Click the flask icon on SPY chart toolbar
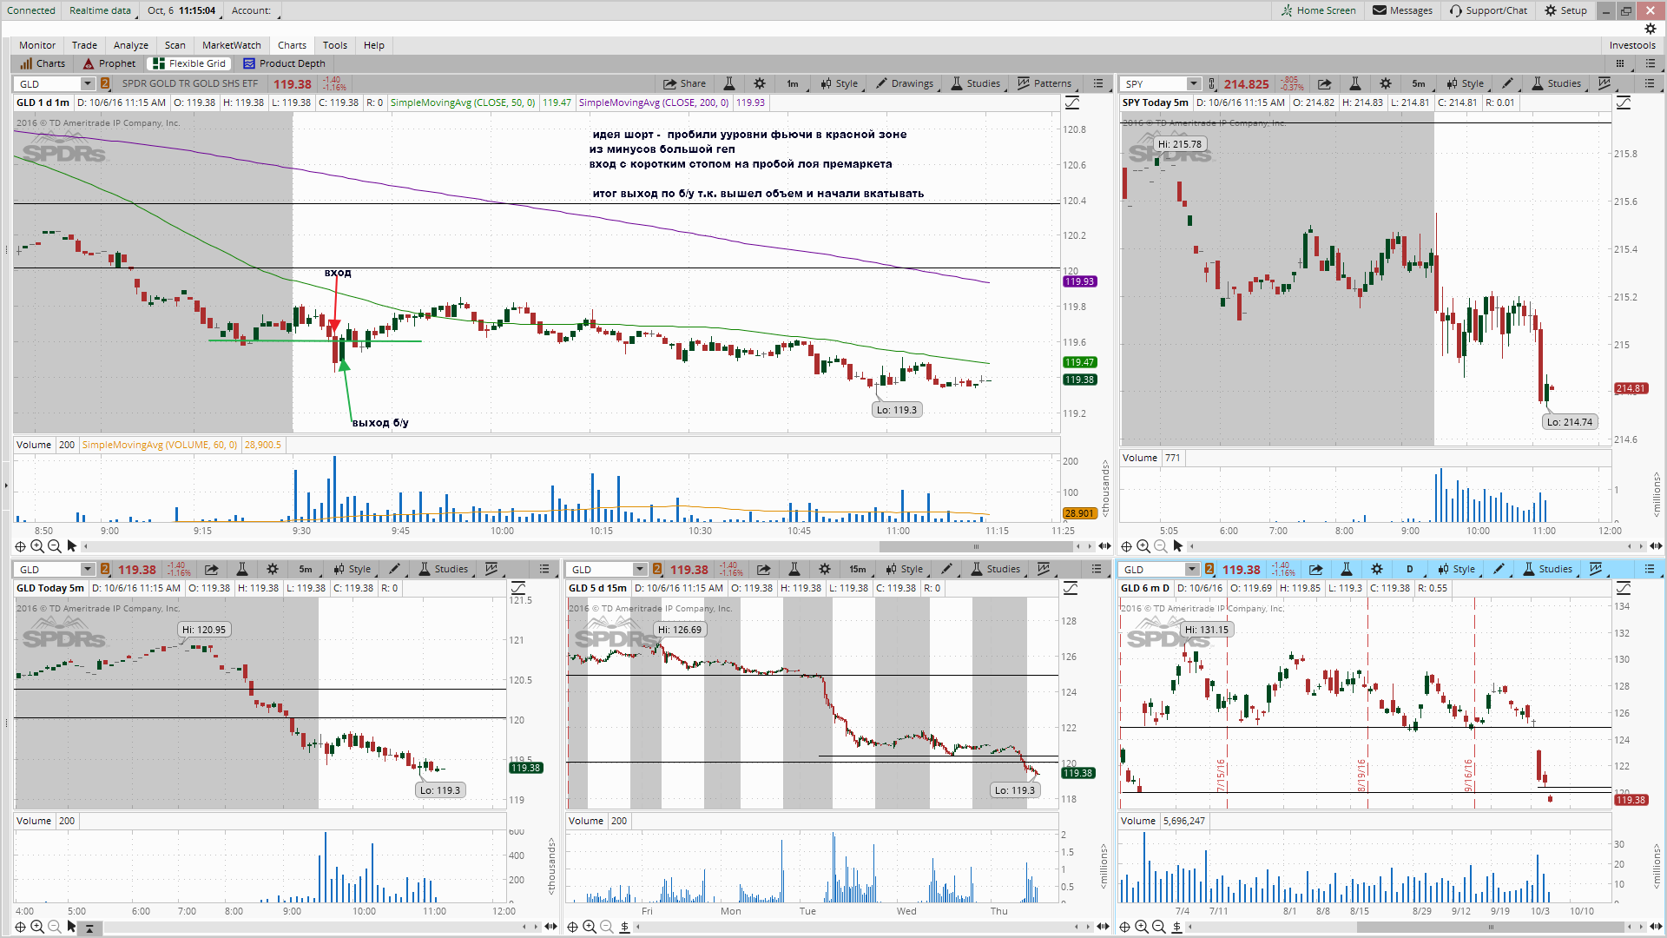The width and height of the screenshot is (1667, 938). tap(1355, 84)
